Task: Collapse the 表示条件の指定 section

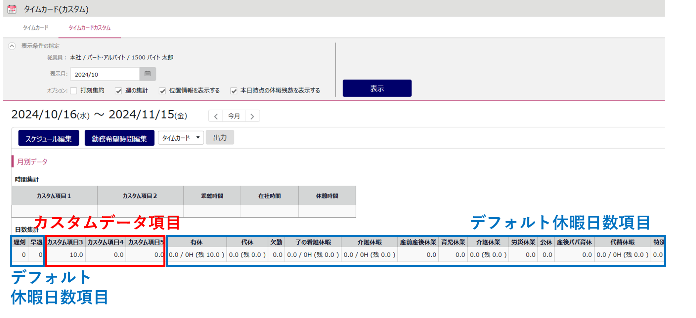Action: pos(12,46)
